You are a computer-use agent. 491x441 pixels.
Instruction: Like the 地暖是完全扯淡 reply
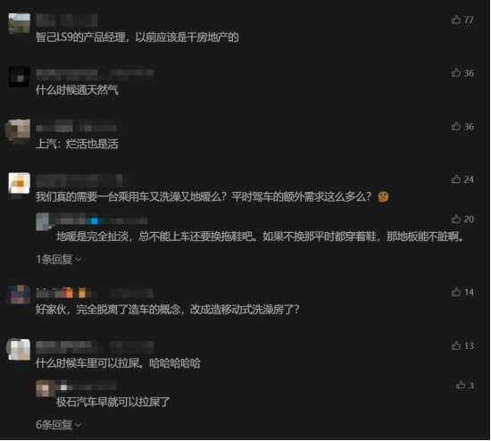point(456,219)
